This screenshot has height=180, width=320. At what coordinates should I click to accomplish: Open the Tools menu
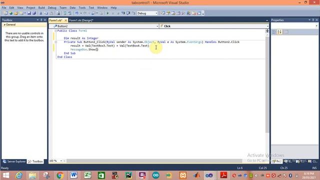[x=82, y=7]
